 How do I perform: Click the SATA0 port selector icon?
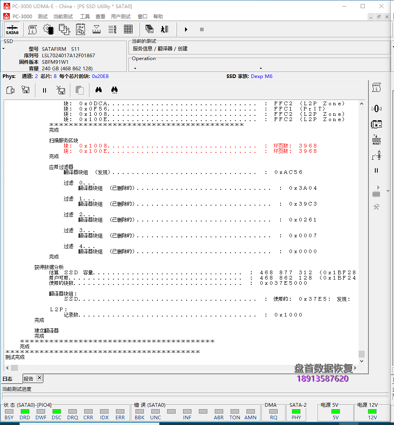(x=12, y=29)
